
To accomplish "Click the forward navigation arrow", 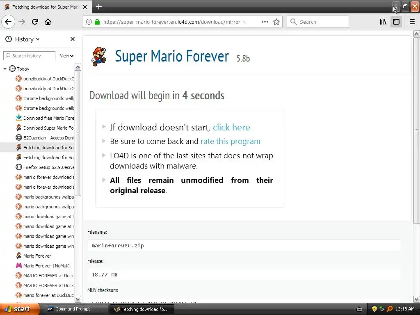I will [x=22, y=22].
